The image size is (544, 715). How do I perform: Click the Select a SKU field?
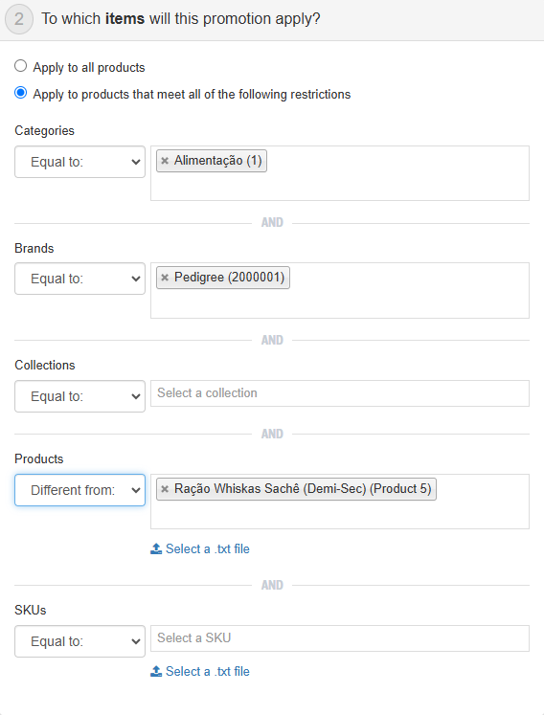tap(340, 637)
